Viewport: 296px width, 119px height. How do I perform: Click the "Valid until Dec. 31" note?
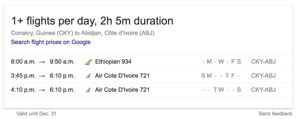tap(36, 114)
